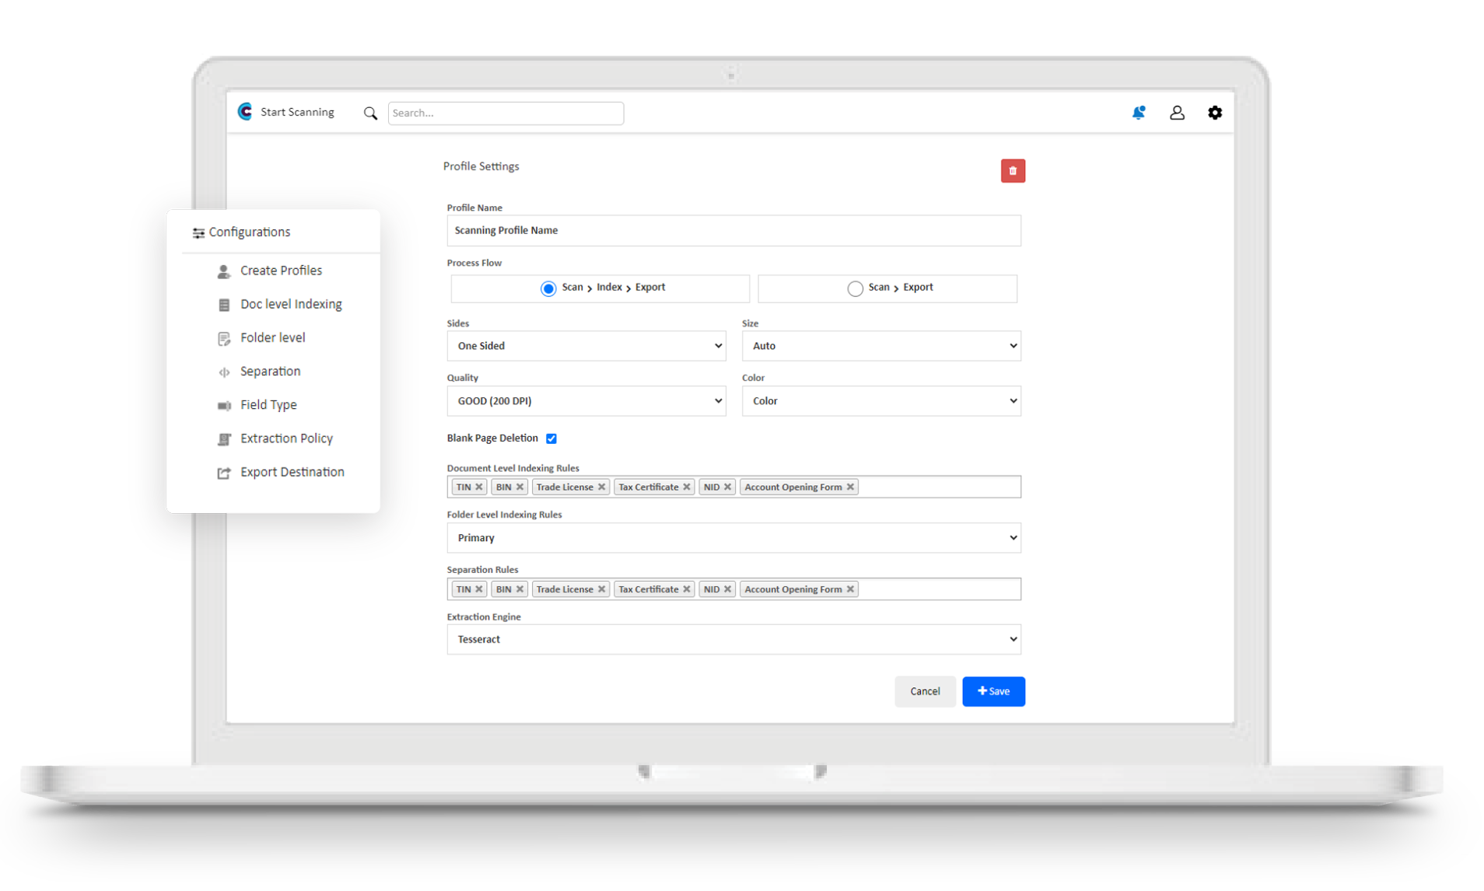Screen dimensions: 1484x891
Task: Open the Color mode dropdown
Action: (x=881, y=401)
